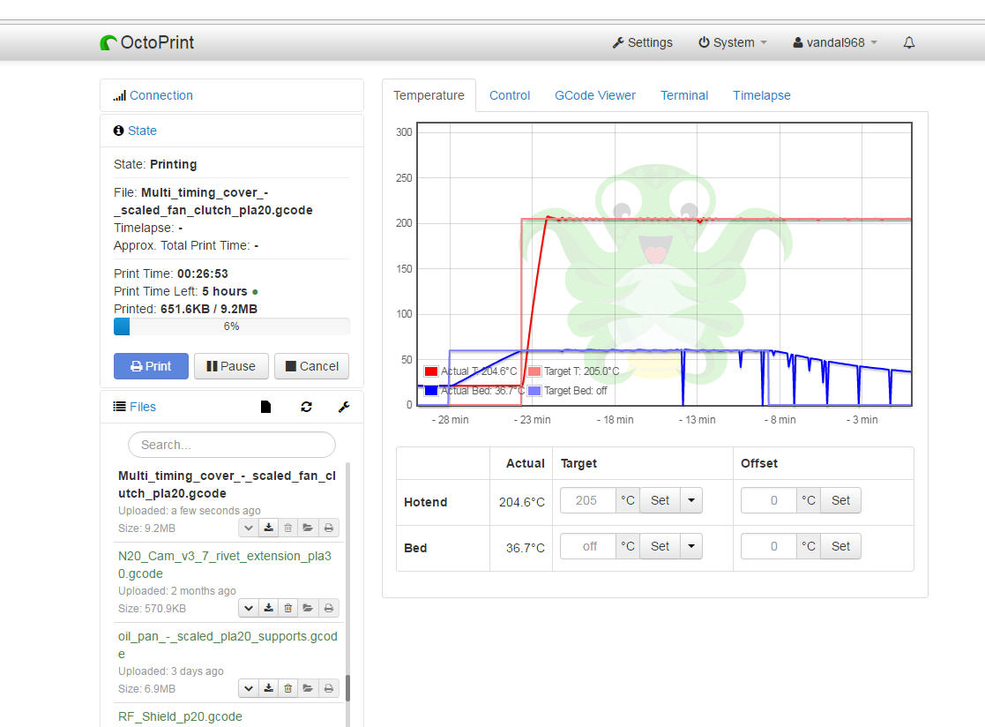Open Bed target preset dropdown
985x727 pixels.
pyautogui.click(x=691, y=546)
